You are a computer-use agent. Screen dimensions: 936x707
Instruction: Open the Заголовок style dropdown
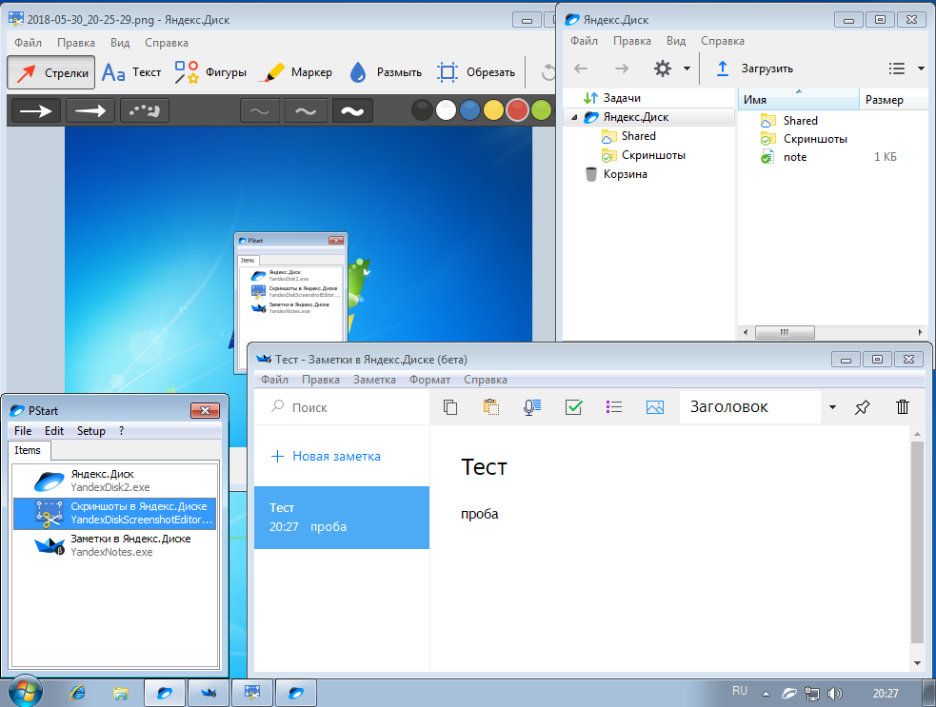coord(833,407)
